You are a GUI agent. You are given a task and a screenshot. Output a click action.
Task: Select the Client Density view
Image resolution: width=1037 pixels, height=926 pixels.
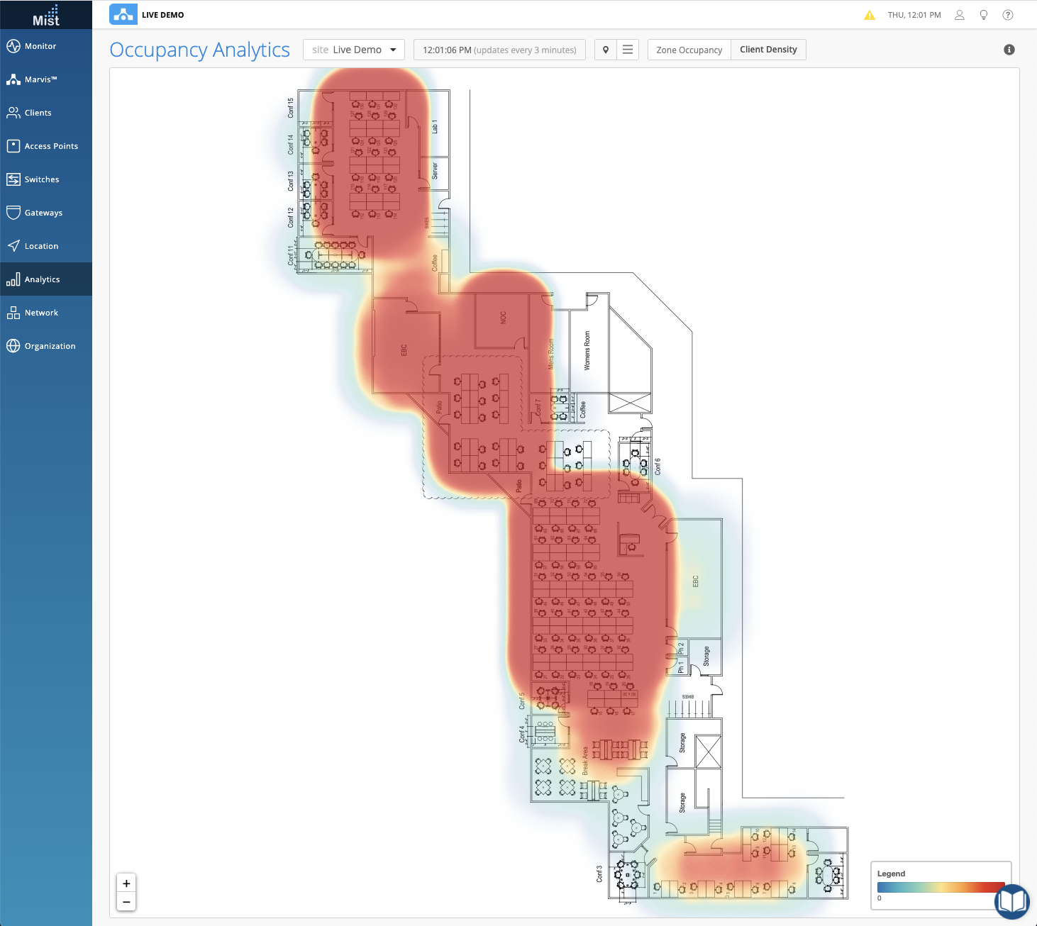[x=768, y=50]
